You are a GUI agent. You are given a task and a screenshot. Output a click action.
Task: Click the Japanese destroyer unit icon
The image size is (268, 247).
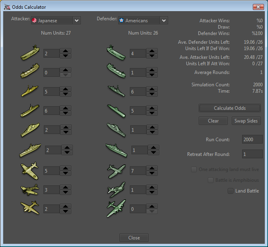point(30,91)
